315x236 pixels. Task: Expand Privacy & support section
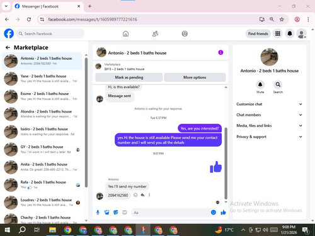click(x=269, y=137)
